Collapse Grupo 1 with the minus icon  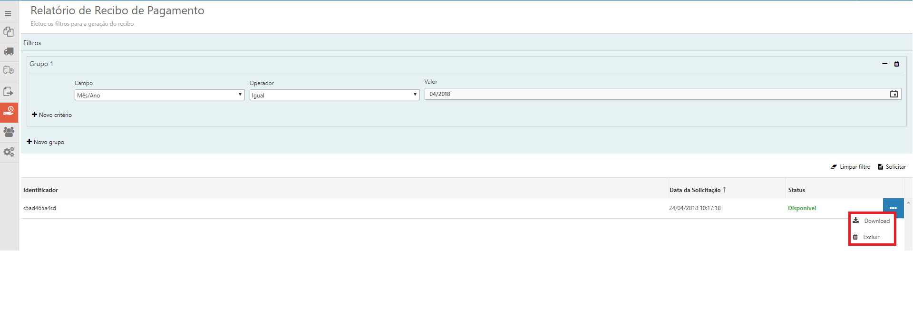tap(884, 64)
